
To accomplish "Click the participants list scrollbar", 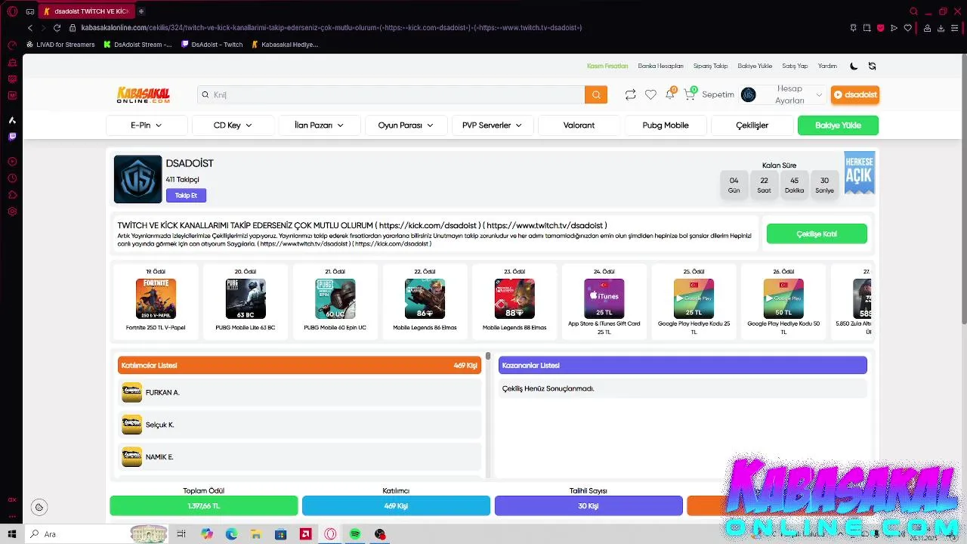I will click(x=488, y=356).
